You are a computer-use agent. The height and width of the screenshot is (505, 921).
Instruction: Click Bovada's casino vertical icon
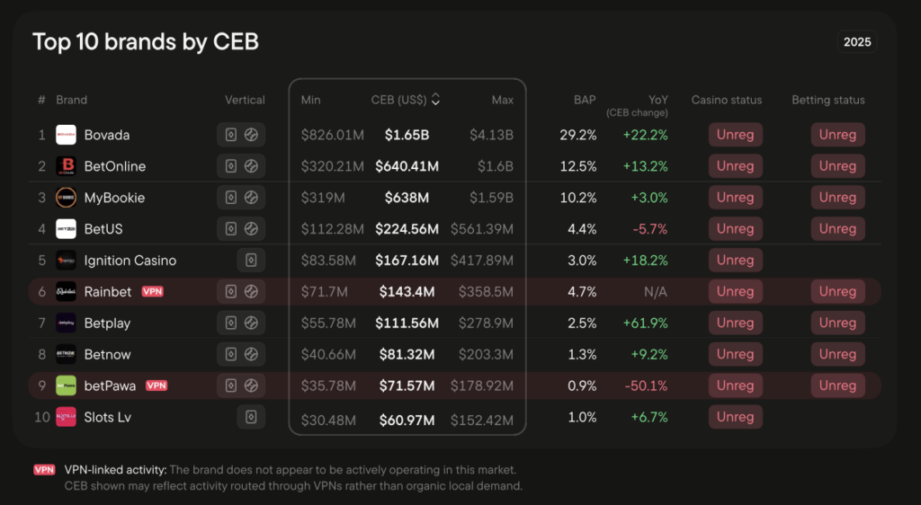coord(231,135)
